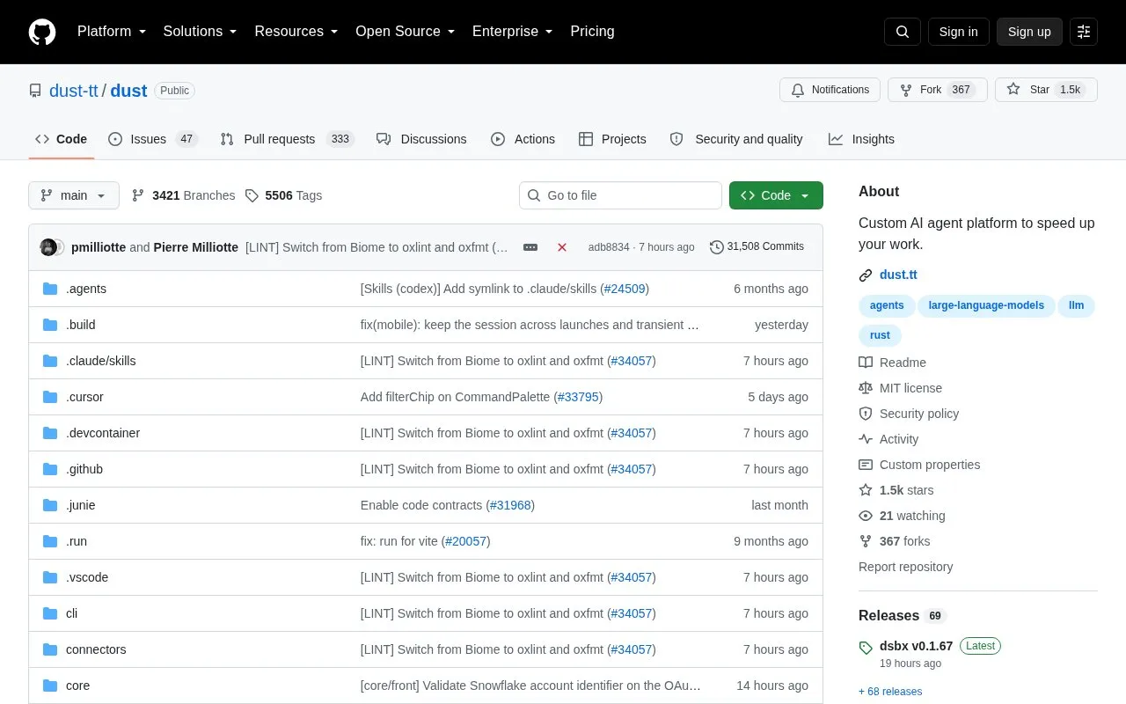Click the search magnifier icon in header
Screen dimensions: 1126x704
point(903,32)
